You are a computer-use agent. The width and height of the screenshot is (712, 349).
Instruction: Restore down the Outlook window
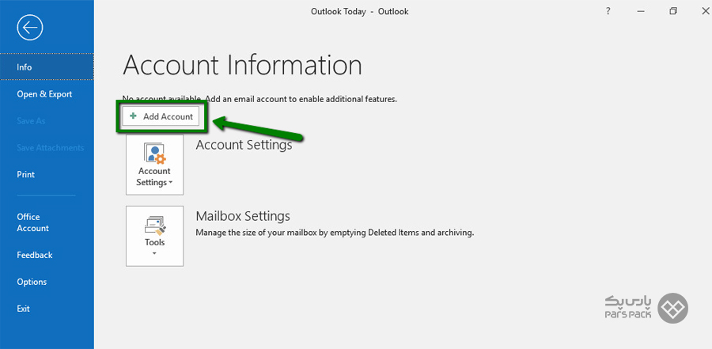673,11
